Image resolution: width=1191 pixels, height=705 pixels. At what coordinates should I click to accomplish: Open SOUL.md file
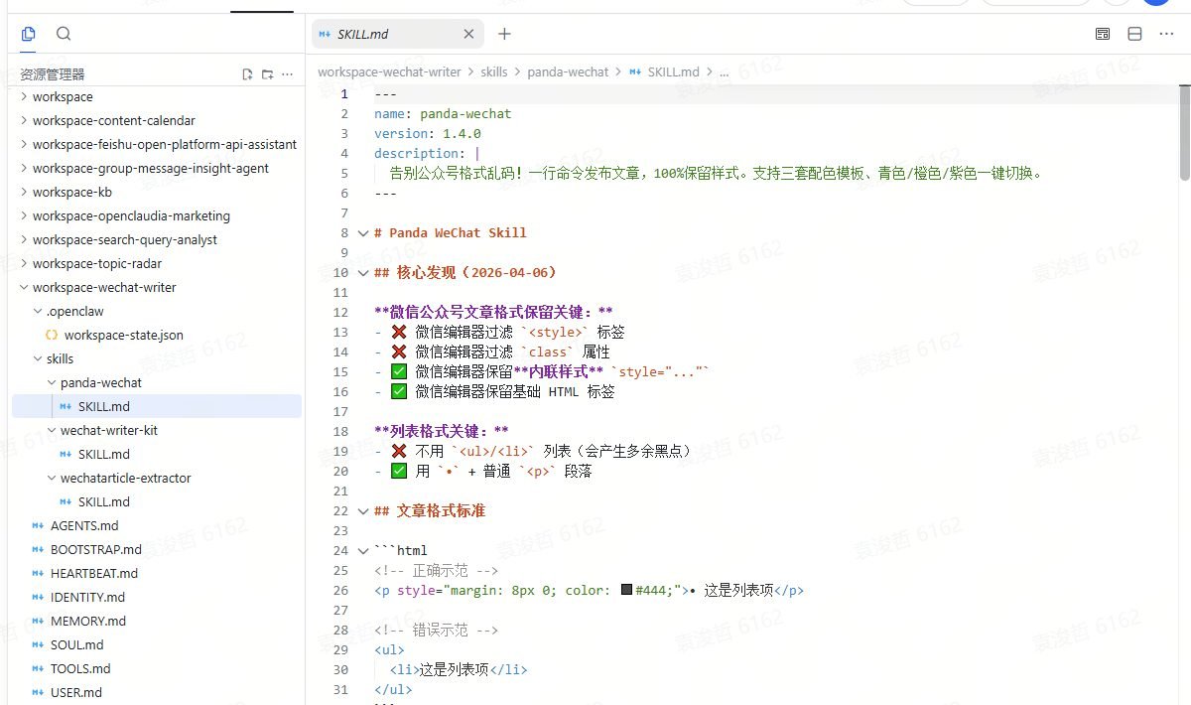[77, 645]
